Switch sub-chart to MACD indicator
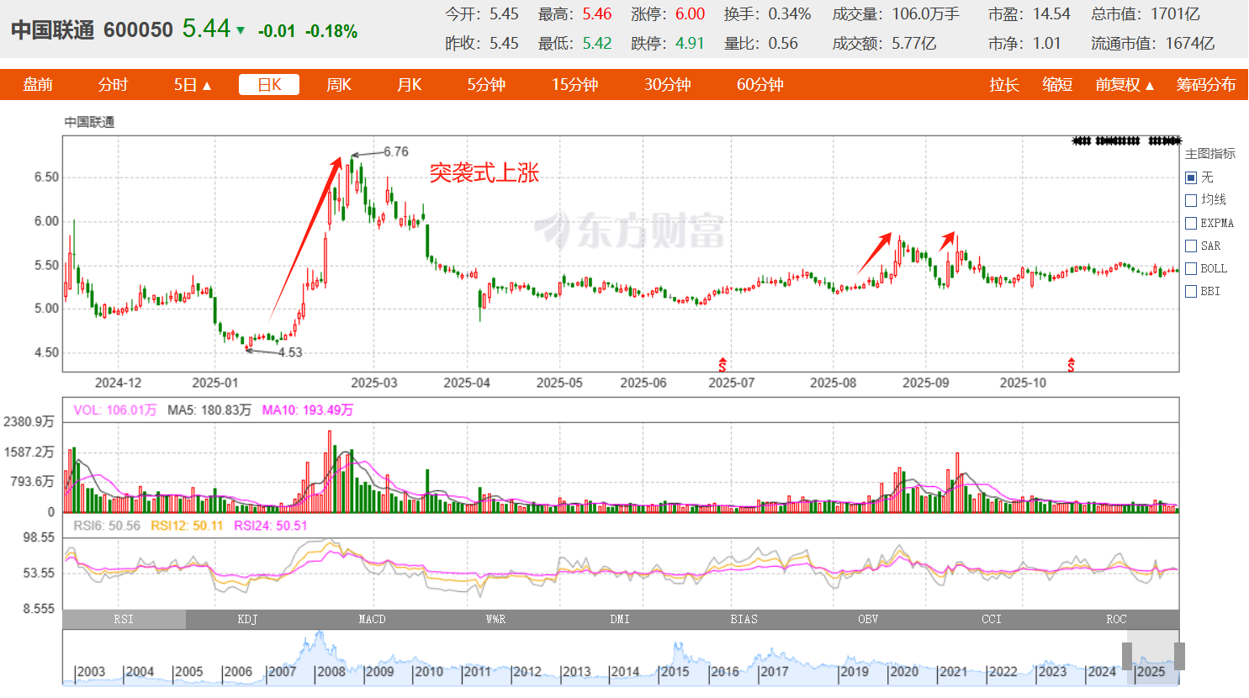 (x=372, y=619)
